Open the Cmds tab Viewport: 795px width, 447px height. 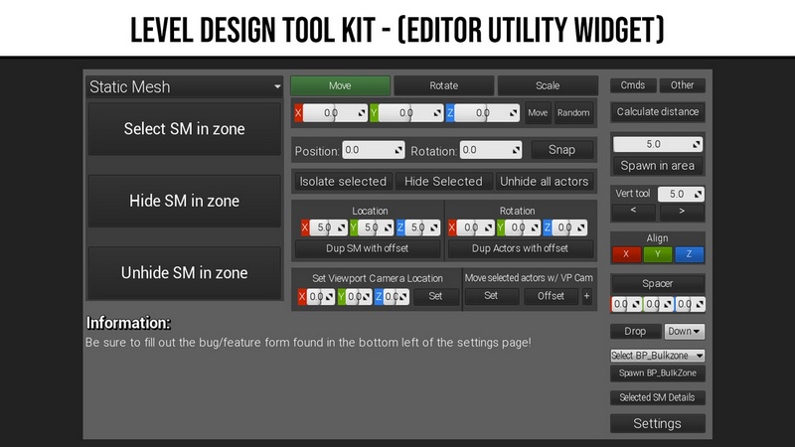633,85
